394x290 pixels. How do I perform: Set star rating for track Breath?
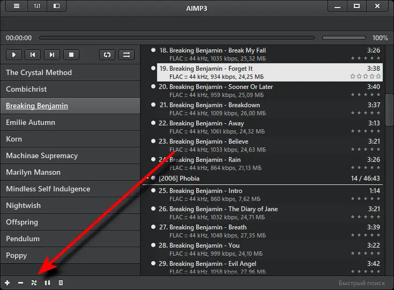(366, 235)
